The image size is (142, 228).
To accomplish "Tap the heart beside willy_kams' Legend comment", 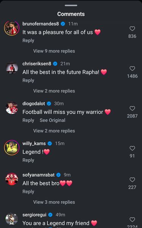I will [x=132, y=148].
